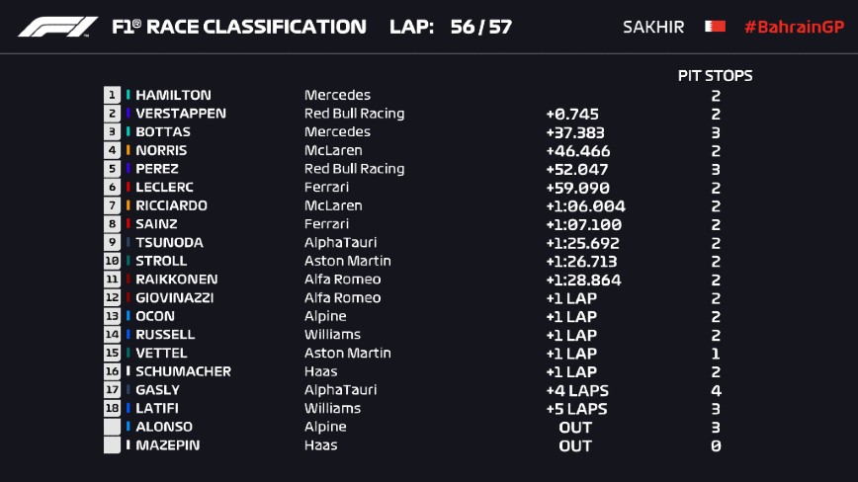Select the SAKHIR location label
Viewport: 858px width, 482px height.
[653, 27]
